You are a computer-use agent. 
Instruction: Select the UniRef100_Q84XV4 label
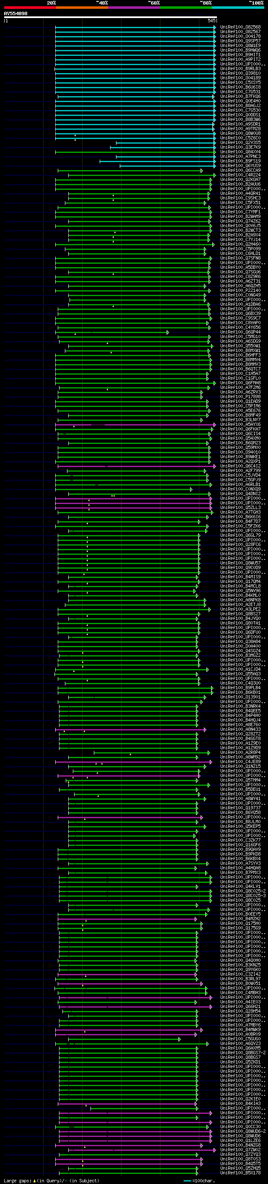click(240, 152)
